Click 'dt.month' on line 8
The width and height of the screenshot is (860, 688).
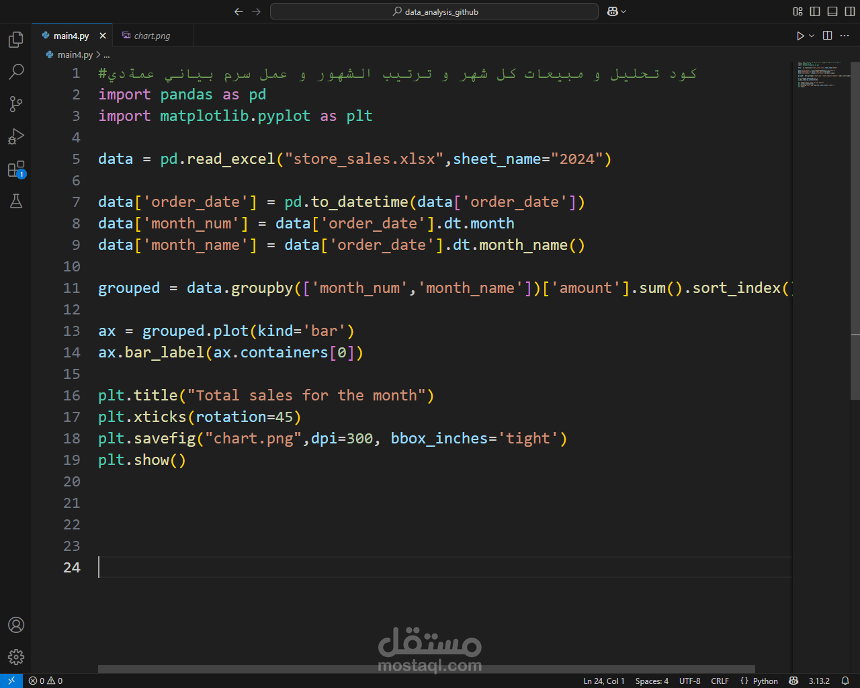(479, 224)
